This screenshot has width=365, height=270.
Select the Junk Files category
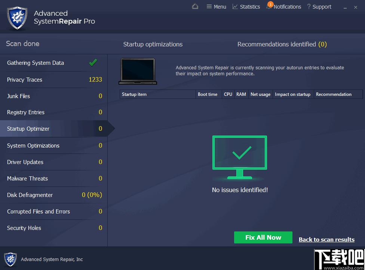tap(54, 96)
